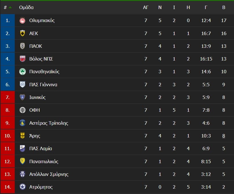Screen dimensions: 234x194
Task: Sort by the Γ goals column header
Action: tap(206, 7)
